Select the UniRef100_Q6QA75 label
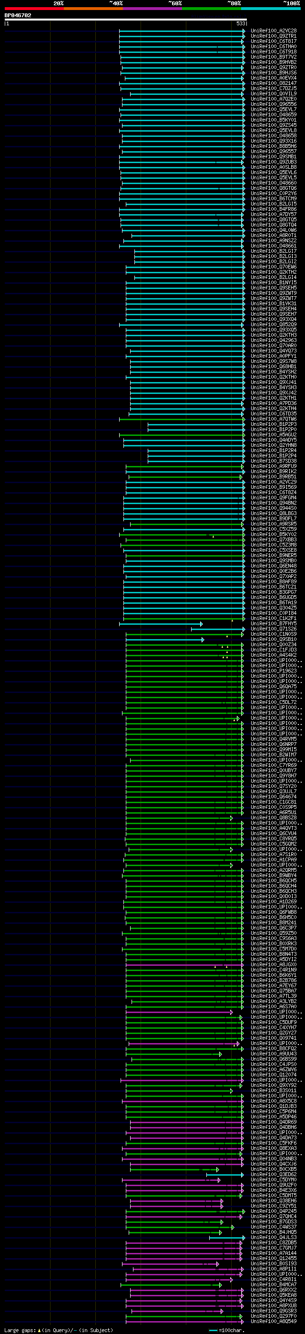The width and height of the screenshot is (305, 1334). pos(274,687)
